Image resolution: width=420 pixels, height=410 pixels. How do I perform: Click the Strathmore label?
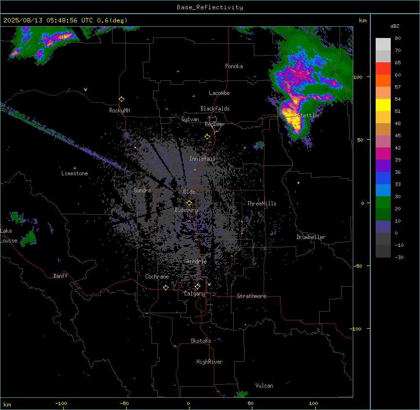click(x=251, y=296)
